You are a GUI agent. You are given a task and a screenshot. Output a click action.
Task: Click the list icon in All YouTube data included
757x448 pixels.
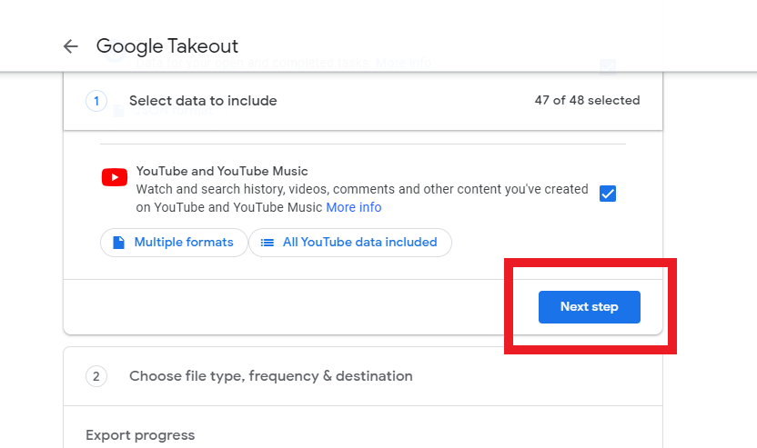(x=267, y=243)
